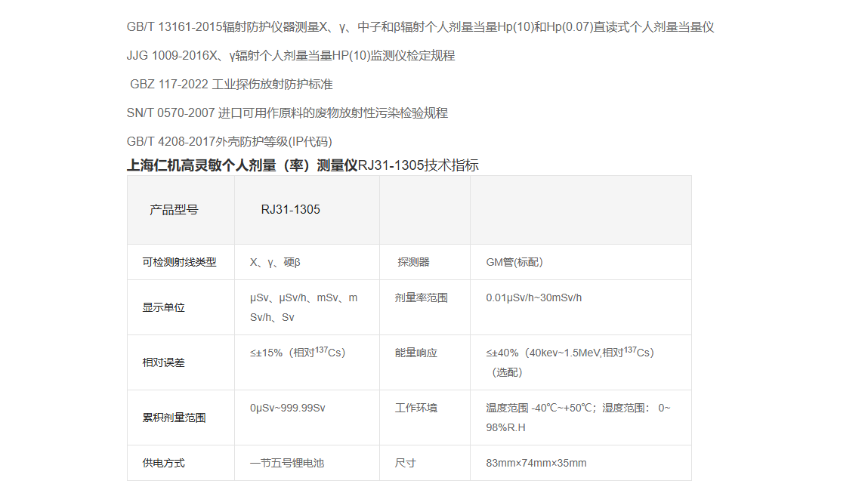Click the 可检测射线类型 row label
This screenshot has width=868, height=487.
coord(181,262)
